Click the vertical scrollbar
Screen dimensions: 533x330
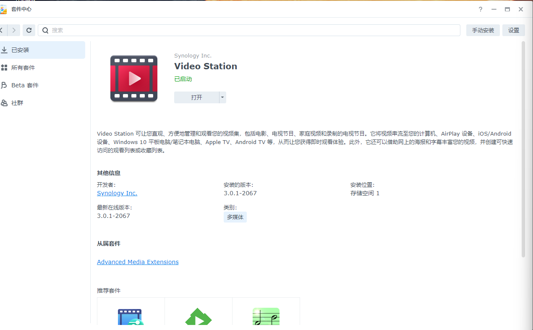coord(523,149)
